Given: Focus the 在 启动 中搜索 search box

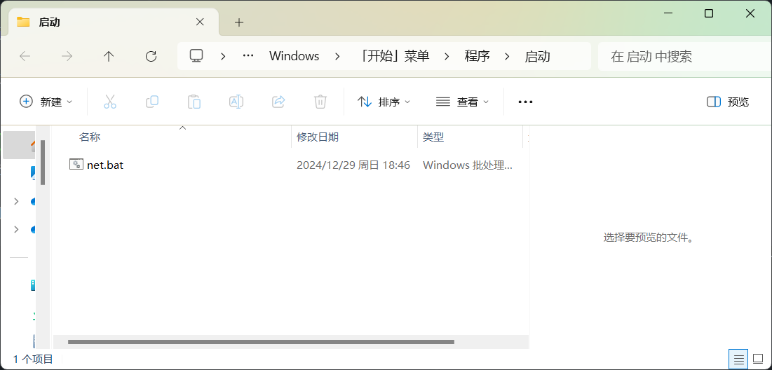Looking at the screenshot, I should tap(684, 56).
